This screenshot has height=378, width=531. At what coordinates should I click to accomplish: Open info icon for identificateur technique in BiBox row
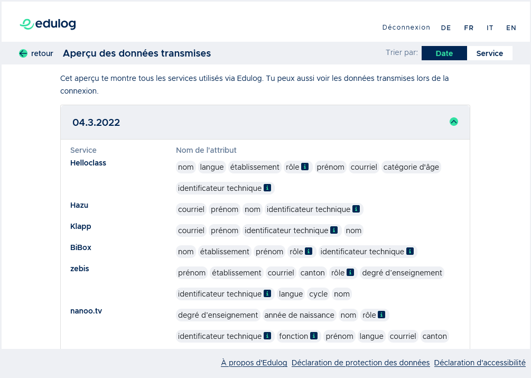click(x=410, y=251)
